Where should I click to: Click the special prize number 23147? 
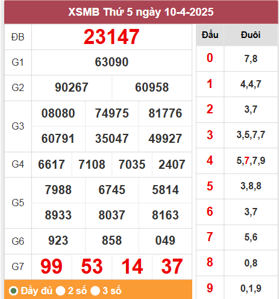(x=111, y=37)
